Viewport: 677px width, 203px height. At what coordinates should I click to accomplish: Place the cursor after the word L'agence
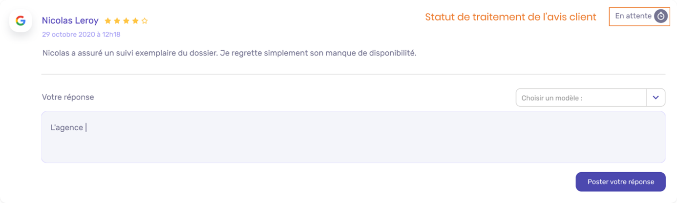point(86,128)
